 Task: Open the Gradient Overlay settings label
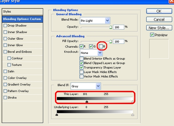click(x=19, y=85)
